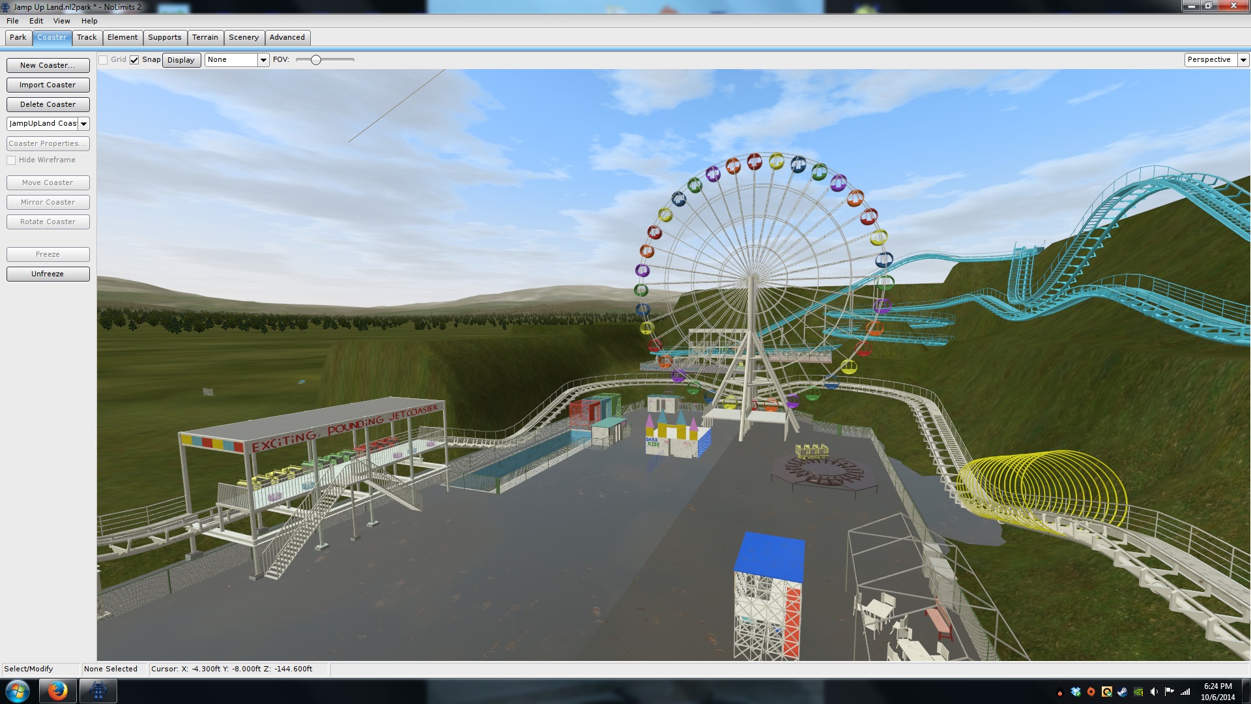Click the NVIDIA tray icon
Image resolution: width=1251 pixels, height=704 pixels.
[x=1138, y=692]
